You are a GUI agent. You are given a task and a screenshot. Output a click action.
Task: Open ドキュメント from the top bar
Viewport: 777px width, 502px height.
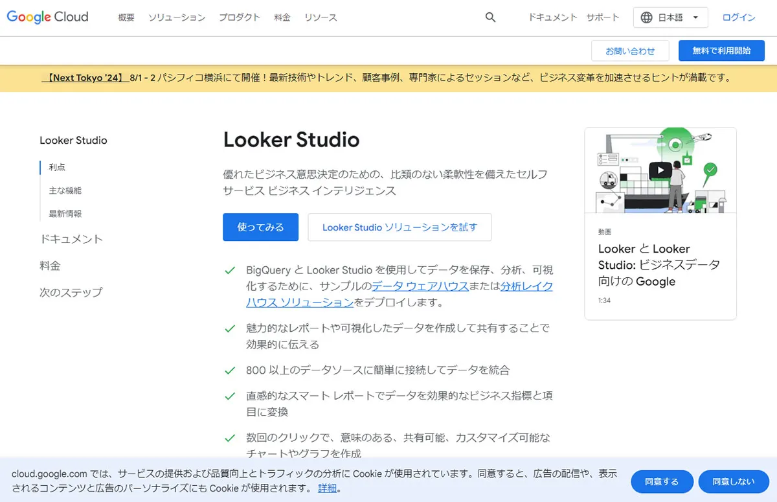click(552, 17)
